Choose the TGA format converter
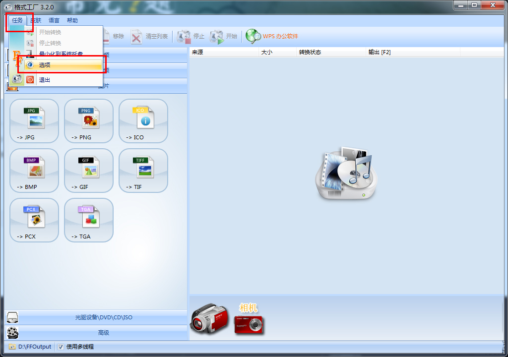 point(89,220)
